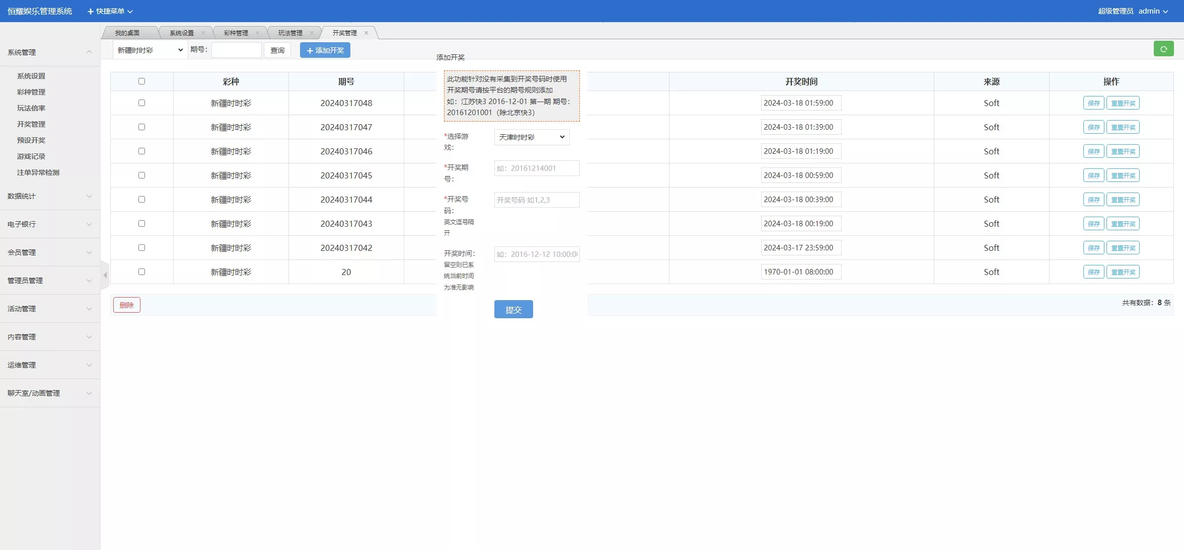Click the green refresh icon
The width and height of the screenshot is (1184, 550).
pyautogui.click(x=1163, y=49)
